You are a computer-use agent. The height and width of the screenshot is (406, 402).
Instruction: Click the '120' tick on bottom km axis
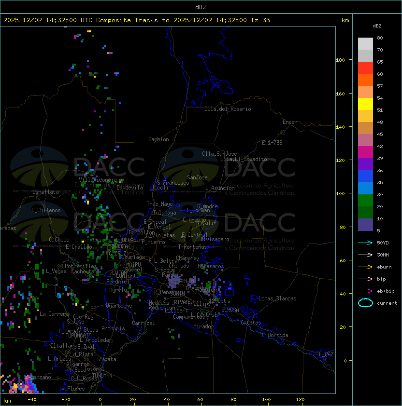click(x=300, y=400)
